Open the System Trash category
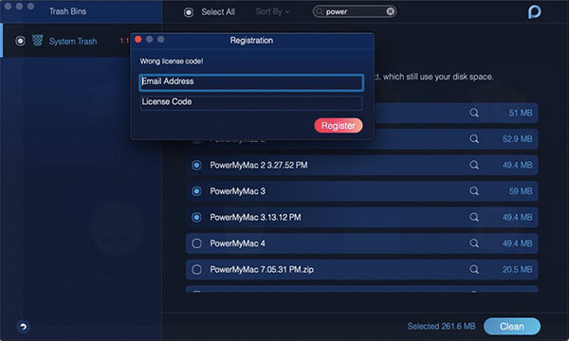Screen dimensions: 569x341 (73, 42)
